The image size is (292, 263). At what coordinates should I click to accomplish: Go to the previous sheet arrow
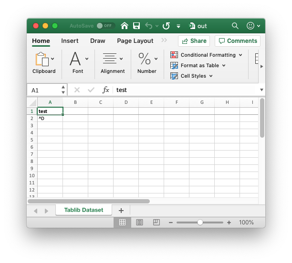36,211
